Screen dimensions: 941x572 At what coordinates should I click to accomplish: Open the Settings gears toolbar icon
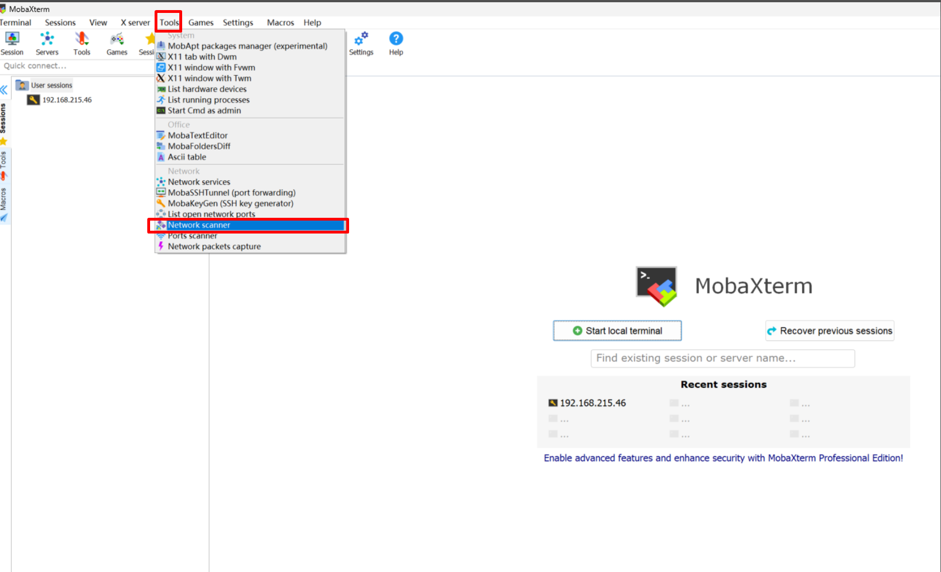tap(361, 43)
